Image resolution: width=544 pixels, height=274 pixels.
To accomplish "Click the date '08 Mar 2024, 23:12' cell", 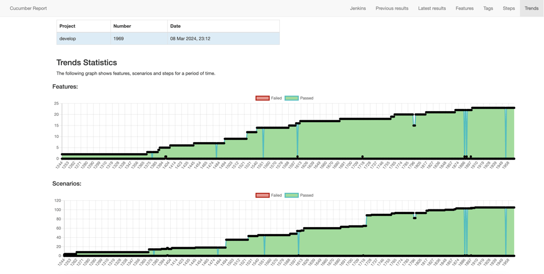I will pyautogui.click(x=224, y=38).
